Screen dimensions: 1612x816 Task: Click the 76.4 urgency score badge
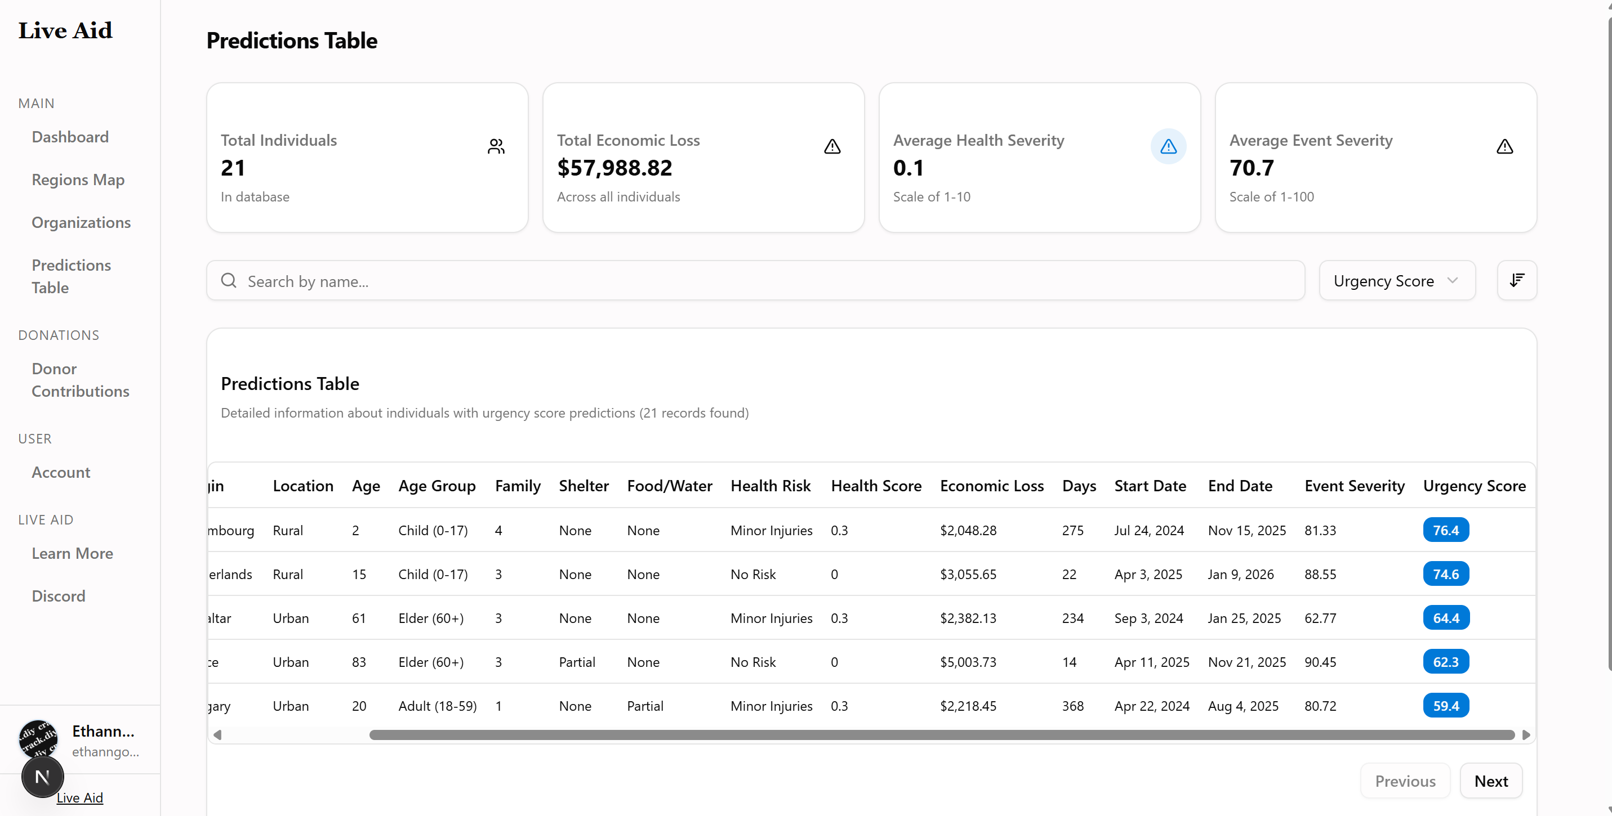click(x=1445, y=530)
